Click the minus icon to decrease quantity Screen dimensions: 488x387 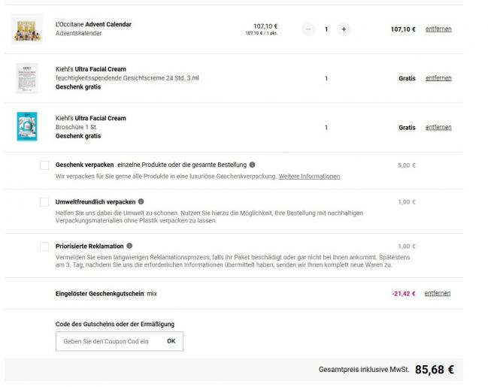coord(308,29)
